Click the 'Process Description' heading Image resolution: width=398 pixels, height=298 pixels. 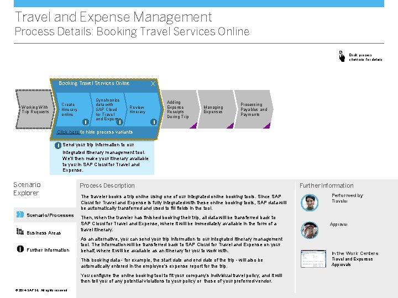click(107, 185)
